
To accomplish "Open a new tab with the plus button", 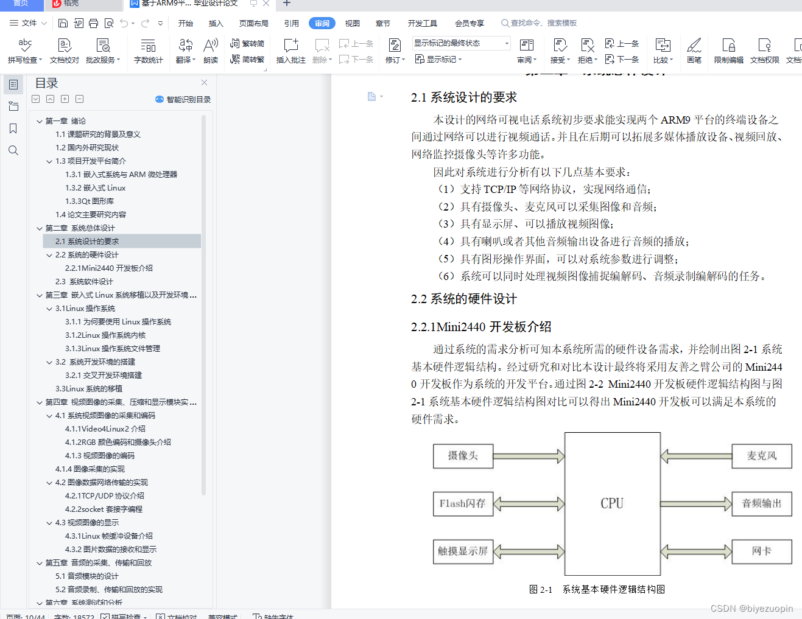I will click(287, 3).
